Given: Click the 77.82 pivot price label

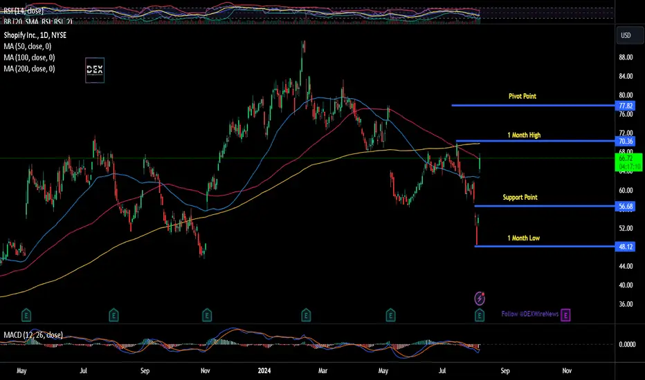Looking at the screenshot, I should click(625, 106).
